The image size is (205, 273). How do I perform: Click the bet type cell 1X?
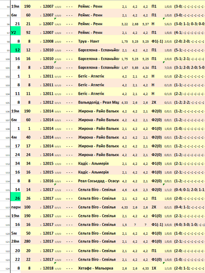(x=154, y=268)
